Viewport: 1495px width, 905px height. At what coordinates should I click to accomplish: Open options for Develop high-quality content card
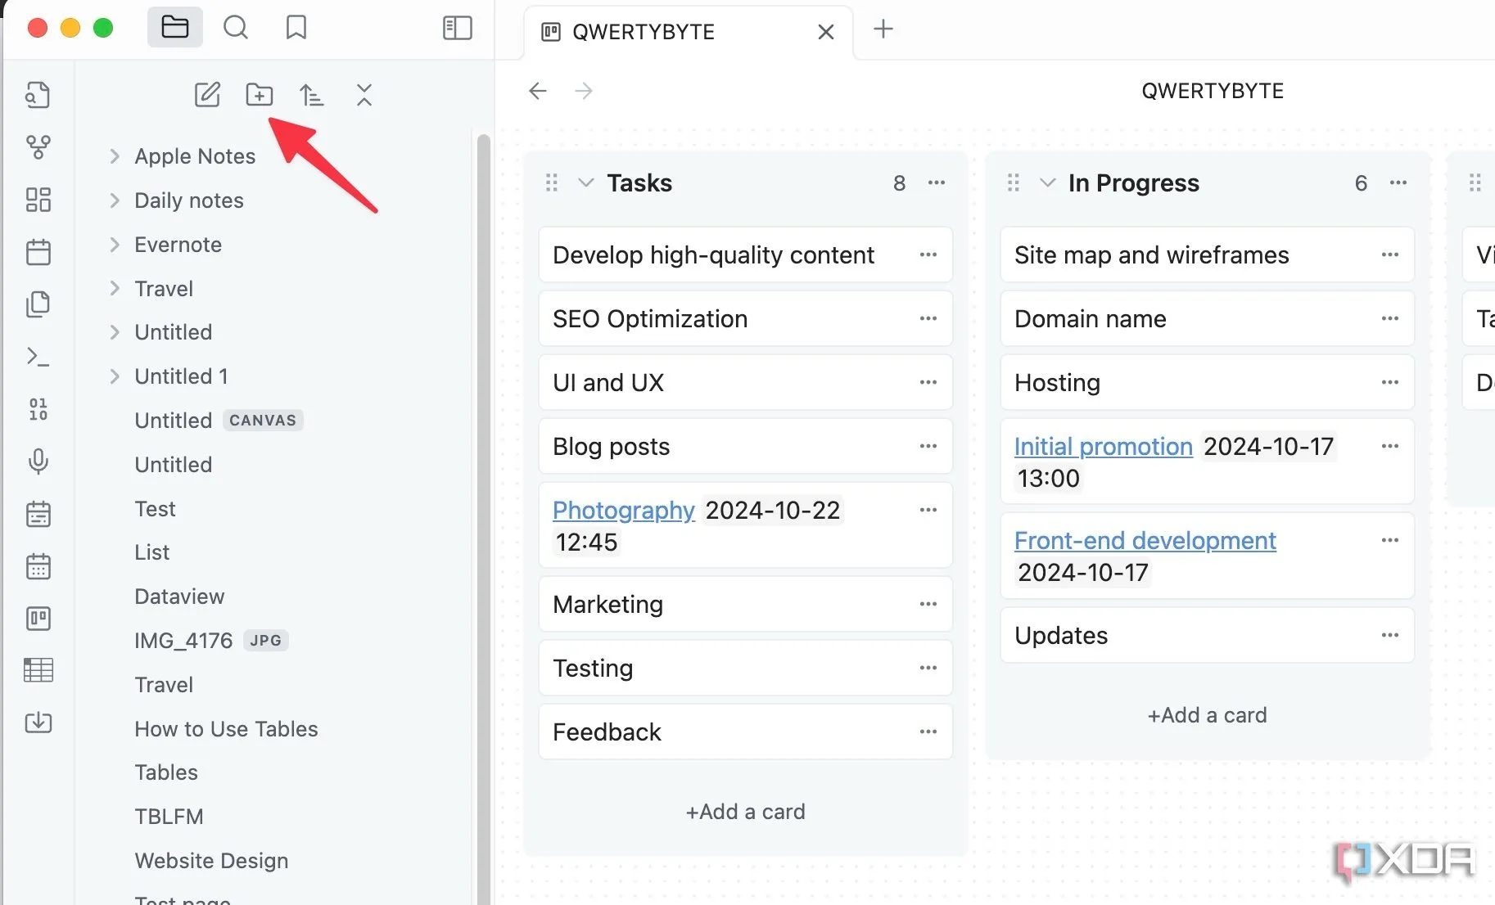pos(928,254)
